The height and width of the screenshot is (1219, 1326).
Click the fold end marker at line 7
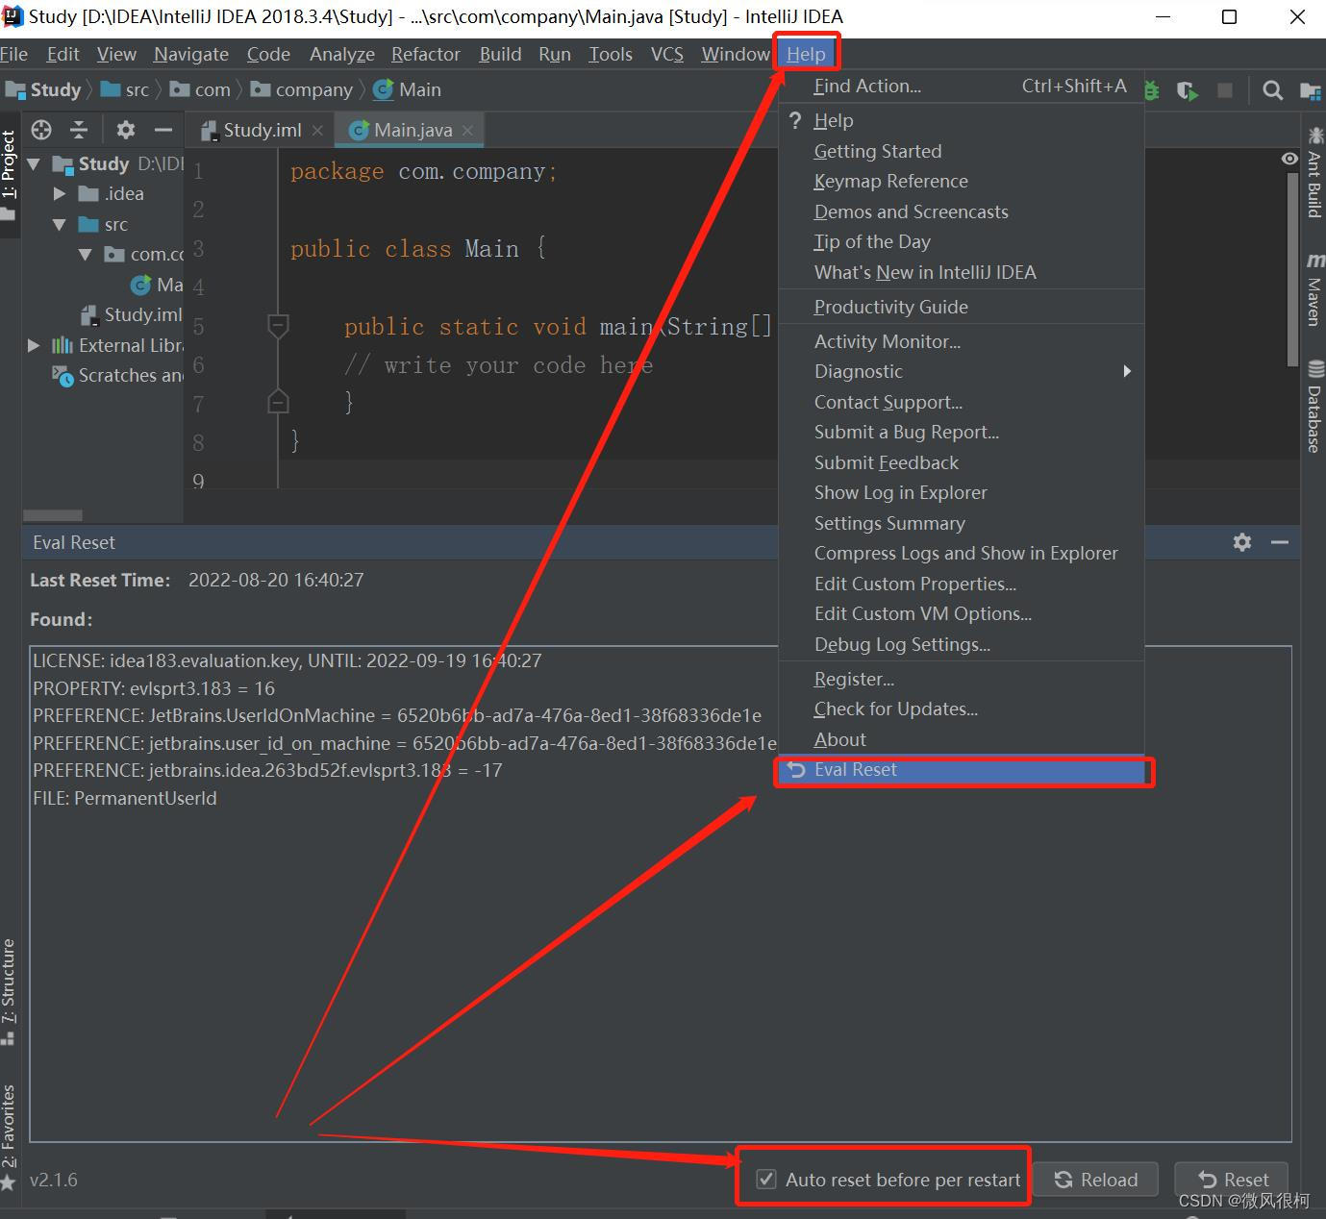278,401
